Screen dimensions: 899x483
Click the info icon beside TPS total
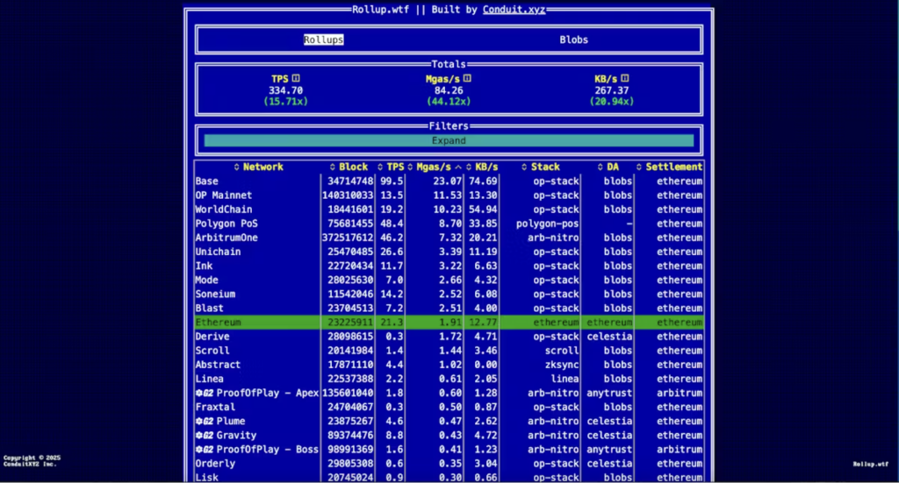(296, 79)
